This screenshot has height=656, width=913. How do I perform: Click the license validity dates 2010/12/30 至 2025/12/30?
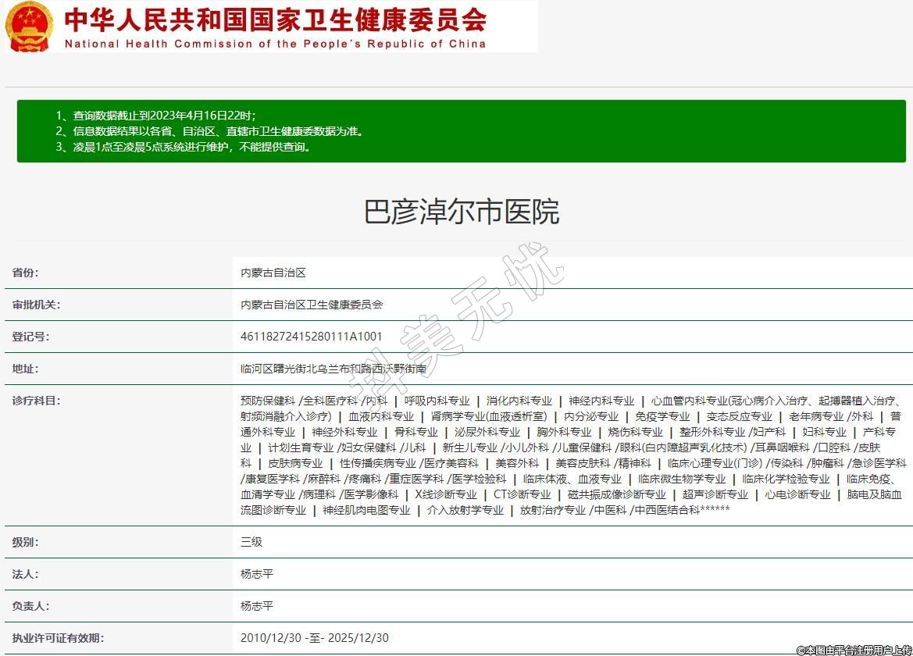pyautogui.click(x=314, y=638)
